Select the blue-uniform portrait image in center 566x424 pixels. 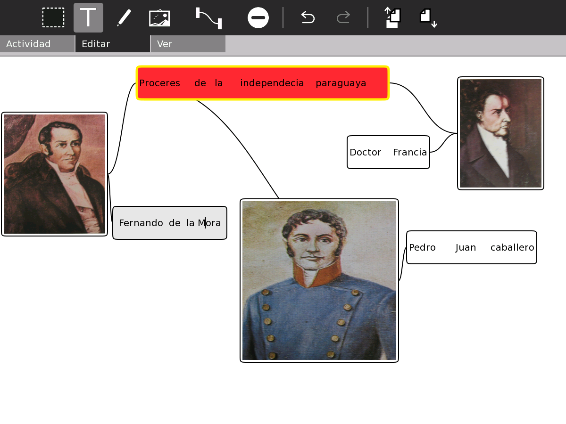pyautogui.click(x=319, y=280)
